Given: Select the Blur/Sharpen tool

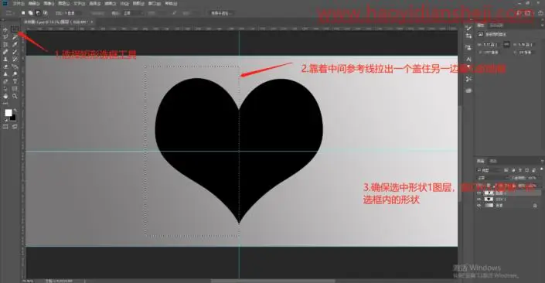Looking at the screenshot, I should tap(5, 74).
